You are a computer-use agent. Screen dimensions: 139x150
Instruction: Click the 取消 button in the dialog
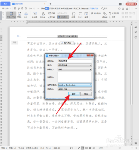[86, 94]
